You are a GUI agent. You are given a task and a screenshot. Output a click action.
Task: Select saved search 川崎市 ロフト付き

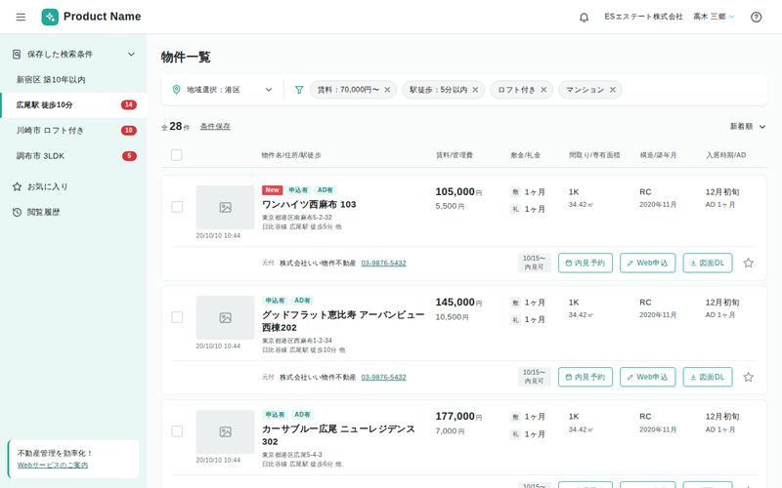click(73, 131)
